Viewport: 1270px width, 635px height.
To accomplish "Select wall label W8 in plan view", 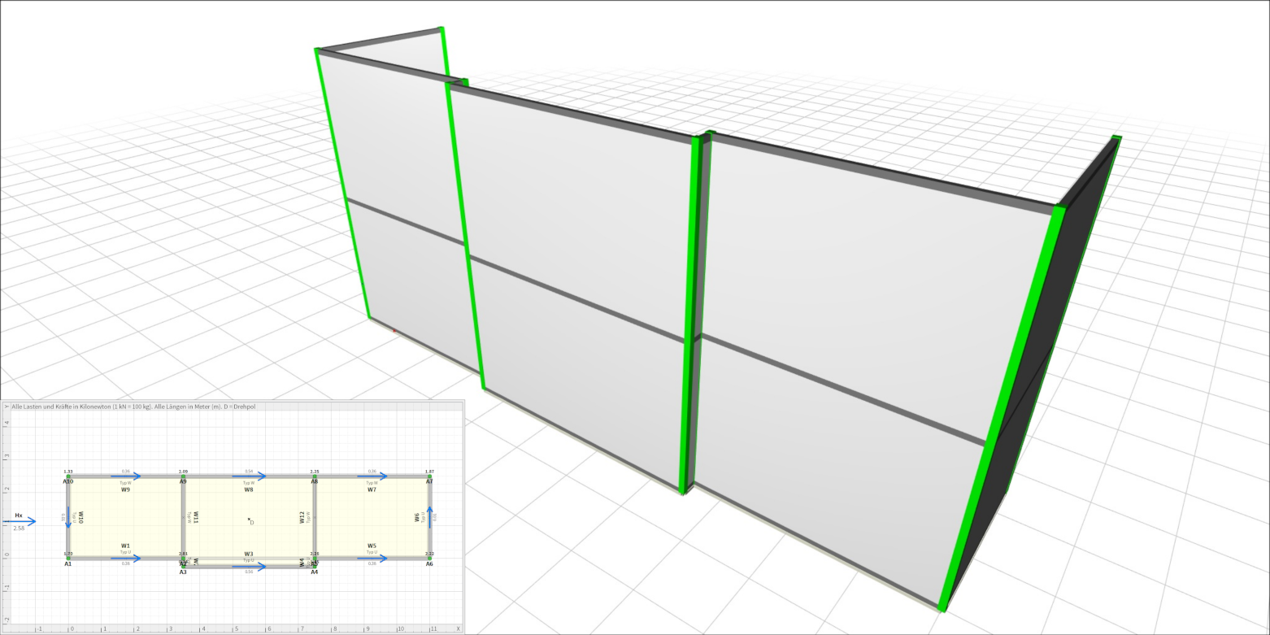I will 248,489.
